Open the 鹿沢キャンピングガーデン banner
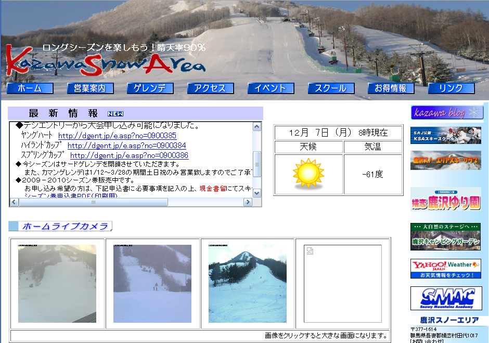This screenshot has height=343, width=489. (445, 237)
